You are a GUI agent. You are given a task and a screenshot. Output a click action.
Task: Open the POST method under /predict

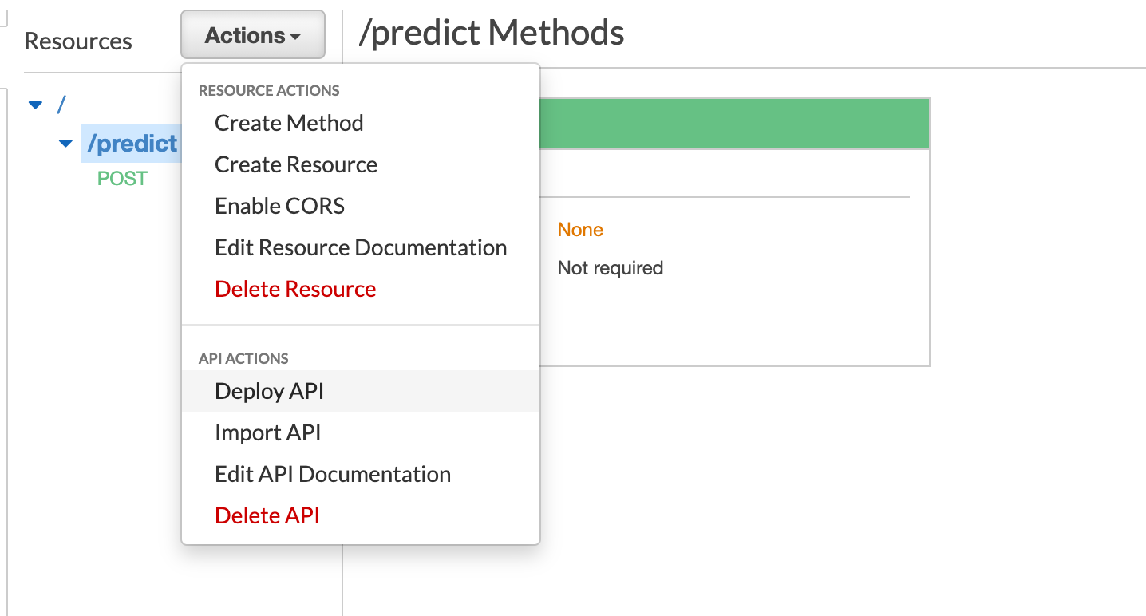pyautogui.click(x=122, y=178)
